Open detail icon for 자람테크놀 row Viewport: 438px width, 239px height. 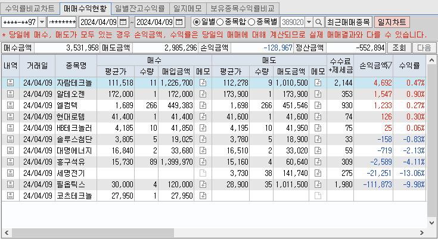[10, 83]
